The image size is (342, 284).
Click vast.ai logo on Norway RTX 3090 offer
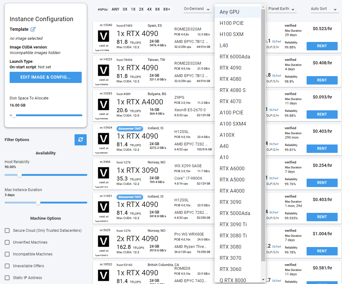pyautogui.click(x=103, y=173)
